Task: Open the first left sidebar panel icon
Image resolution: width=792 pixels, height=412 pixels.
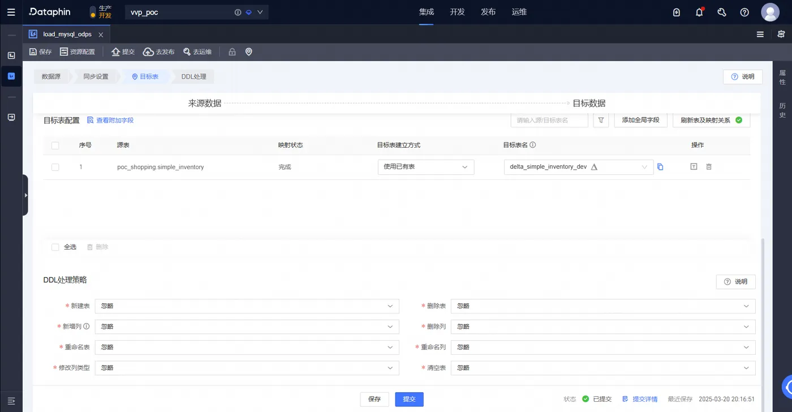Action: coord(11,55)
